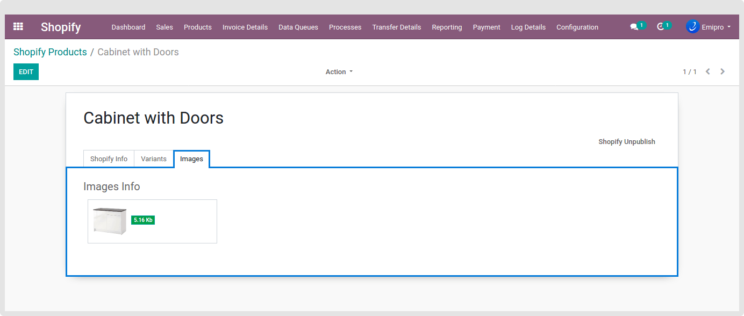The image size is (744, 316).
Task: Open the apps grid menu icon
Action: pos(18,27)
